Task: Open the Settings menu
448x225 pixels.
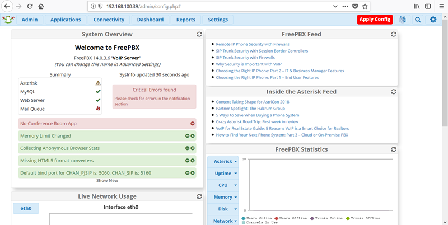Action: (218, 20)
